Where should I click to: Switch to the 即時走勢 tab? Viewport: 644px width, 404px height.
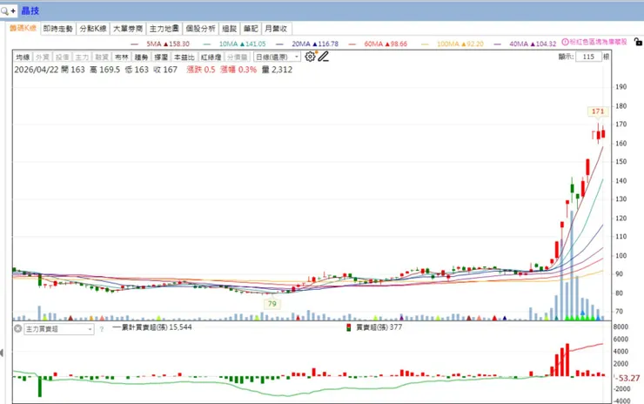pos(58,29)
